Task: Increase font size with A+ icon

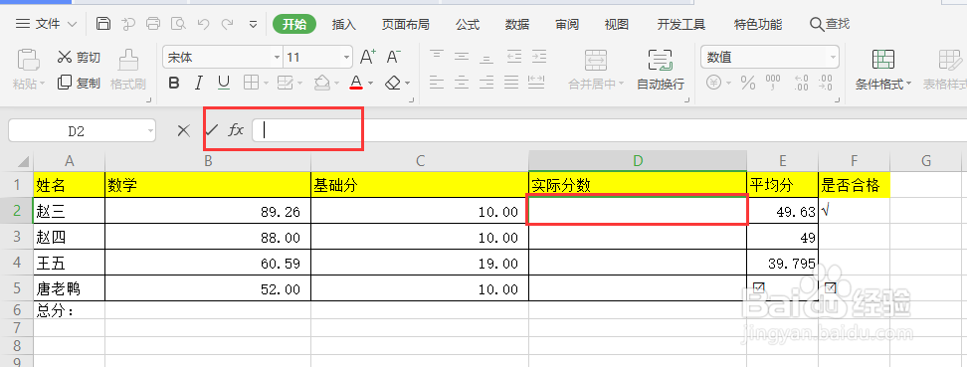Action: (x=368, y=58)
